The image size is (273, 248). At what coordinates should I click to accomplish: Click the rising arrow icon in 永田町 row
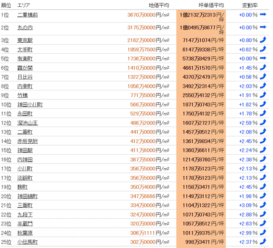tap(263, 113)
